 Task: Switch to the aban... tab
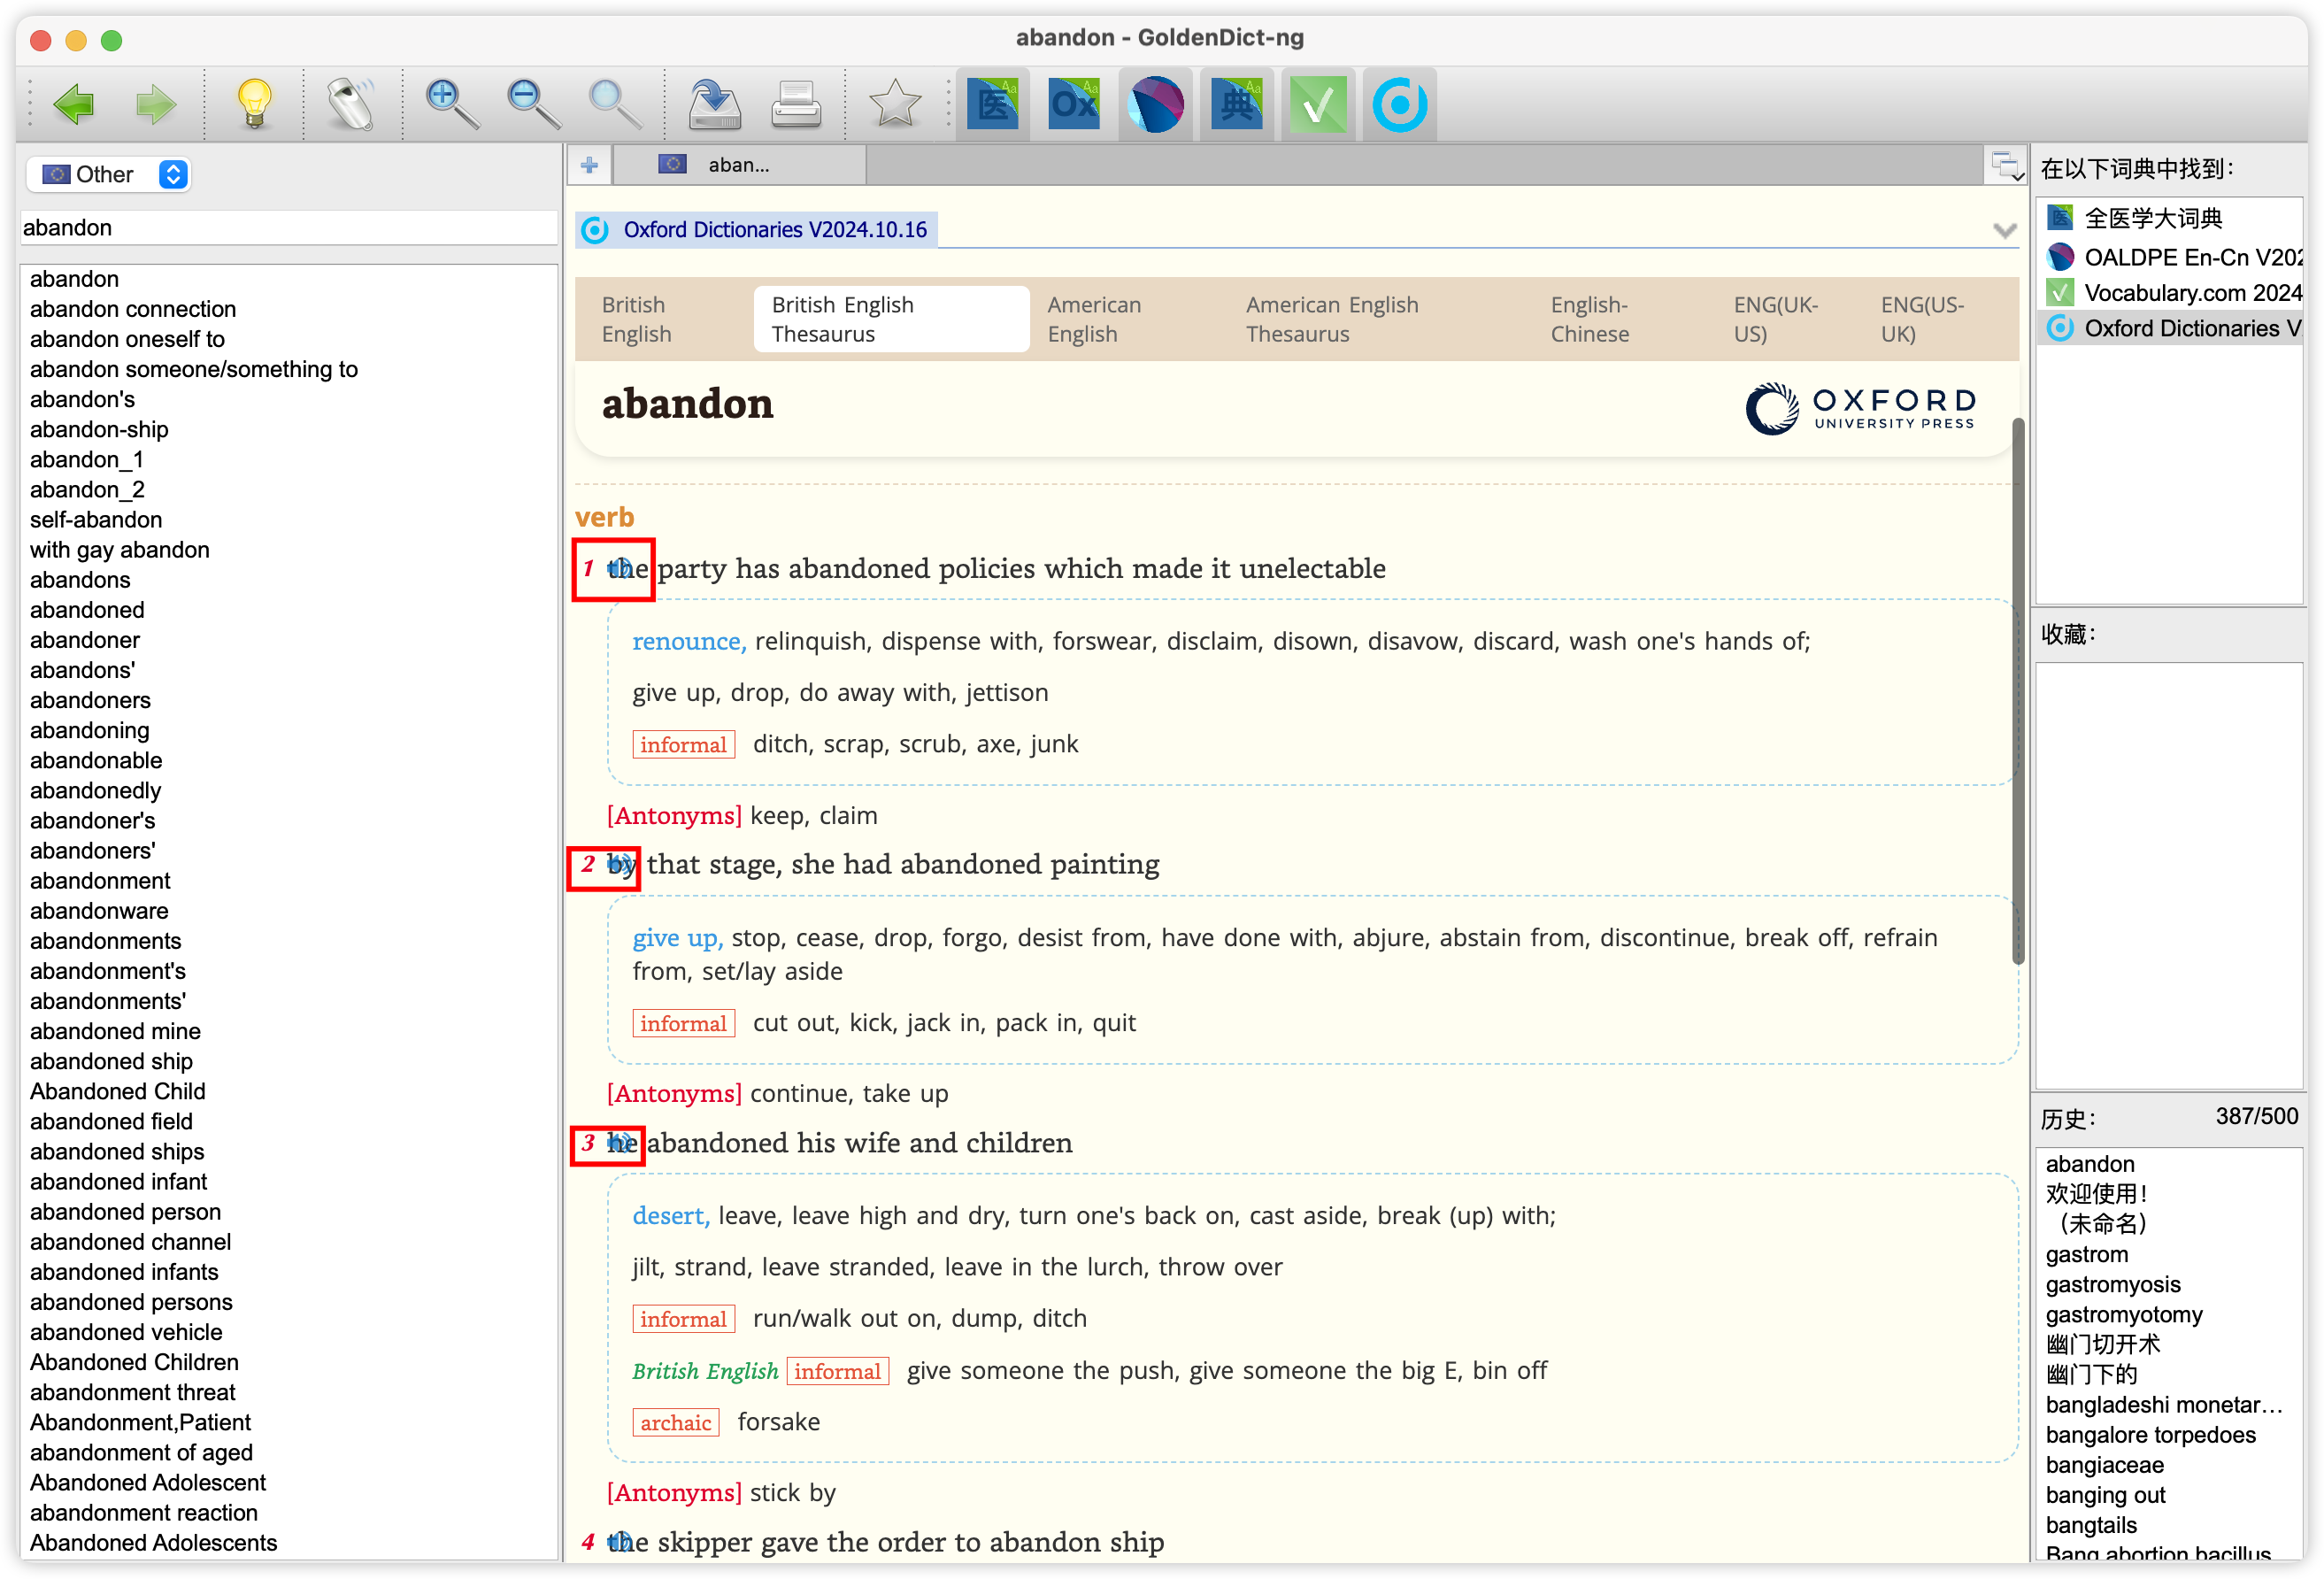point(740,165)
